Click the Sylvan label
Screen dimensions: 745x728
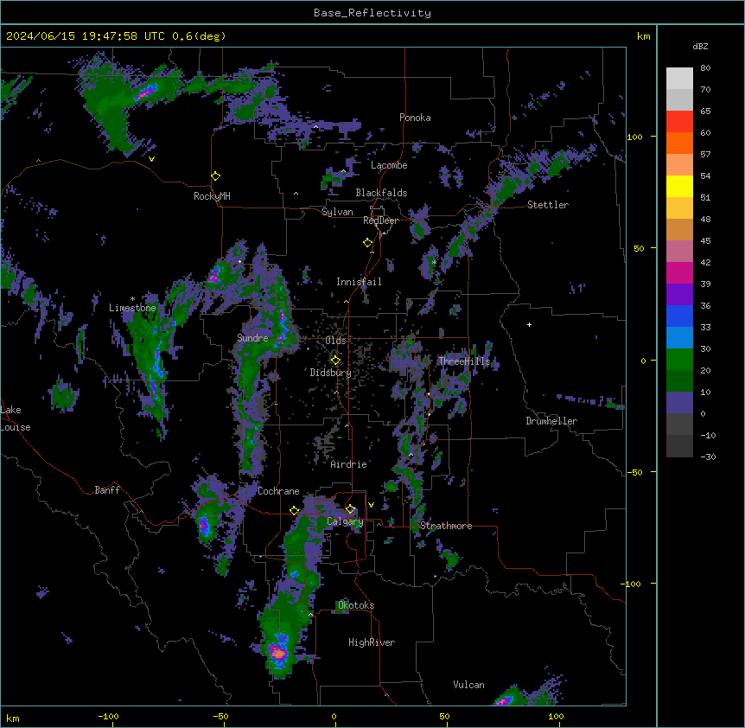(337, 212)
